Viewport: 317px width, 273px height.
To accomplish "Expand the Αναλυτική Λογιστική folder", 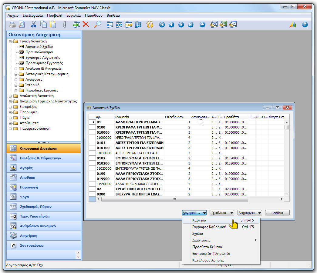I will click(10, 96).
